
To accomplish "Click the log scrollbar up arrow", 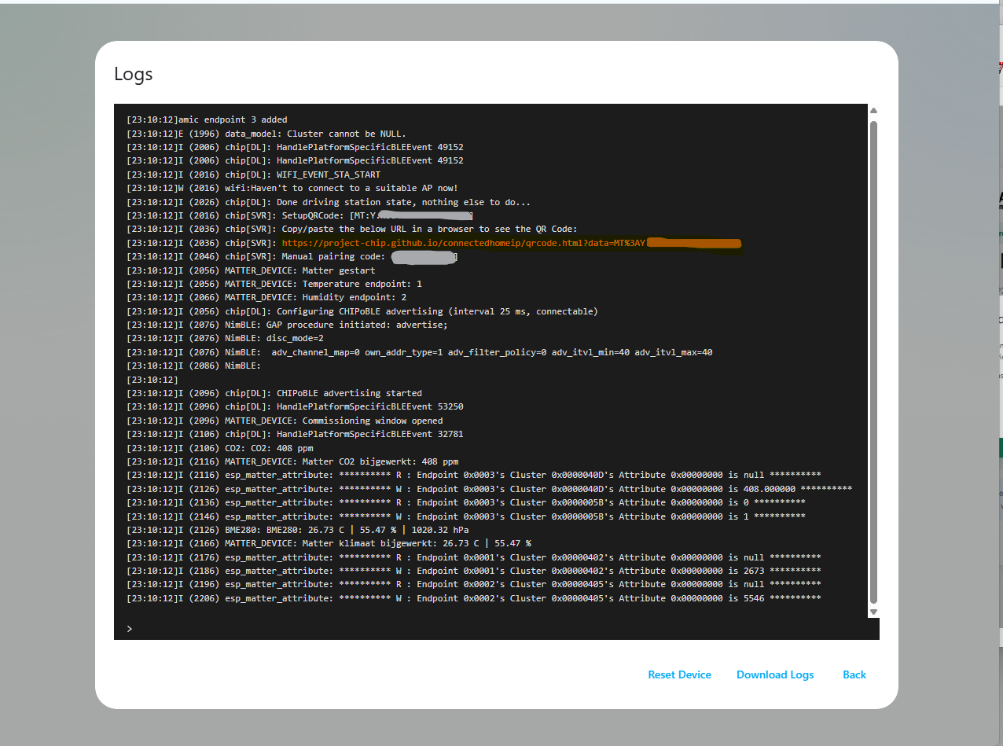I will [x=873, y=111].
